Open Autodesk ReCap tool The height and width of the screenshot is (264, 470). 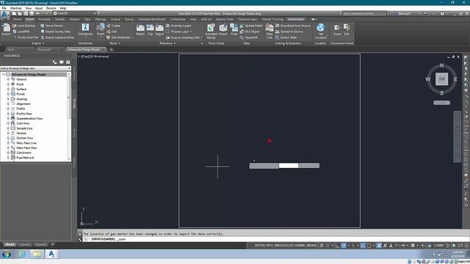(211, 31)
